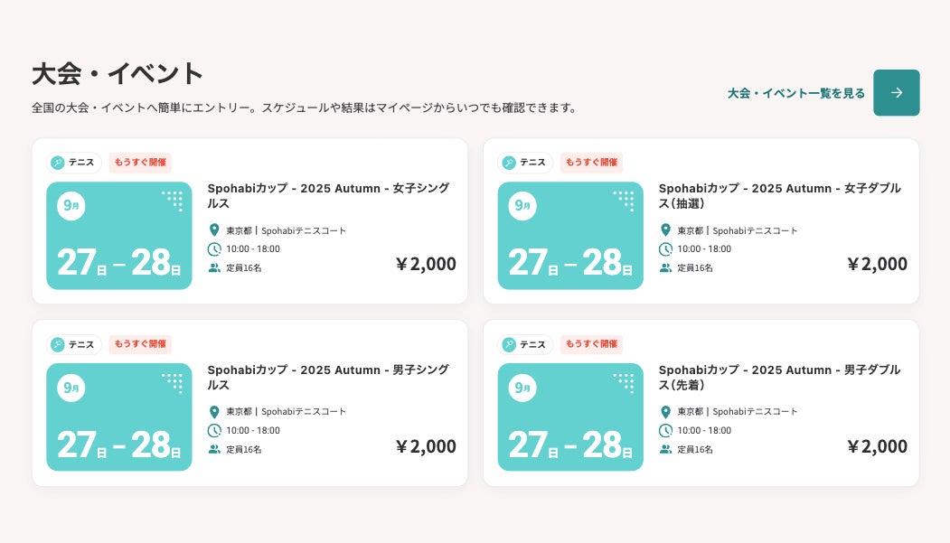Image resolution: width=950 pixels, height=543 pixels.
Task: Click the teal arrow button beside 大会・イベント一覧を見る
Action: click(x=896, y=93)
